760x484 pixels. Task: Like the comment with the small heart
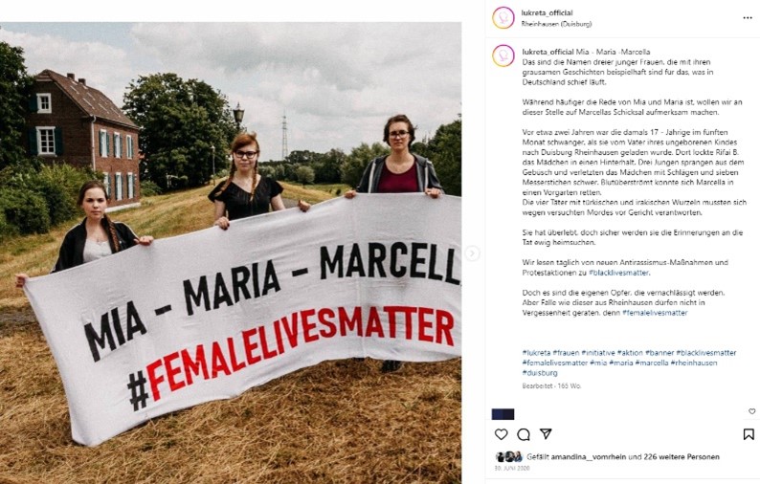pos(751,411)
